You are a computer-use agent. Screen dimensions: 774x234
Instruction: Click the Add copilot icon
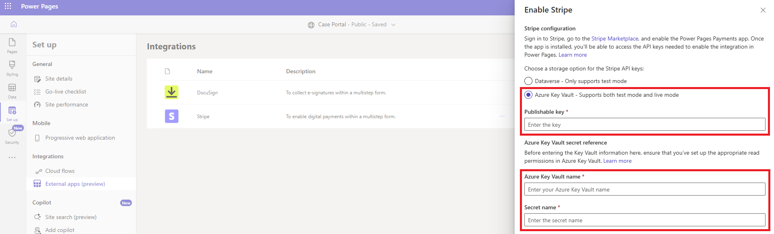(x=37, y=230)
